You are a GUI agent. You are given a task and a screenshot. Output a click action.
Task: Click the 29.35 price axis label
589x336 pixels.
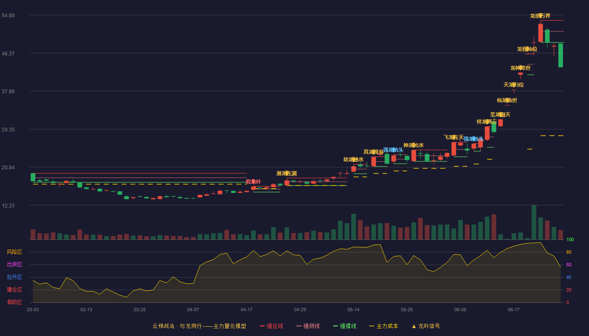tap(8, 130)
